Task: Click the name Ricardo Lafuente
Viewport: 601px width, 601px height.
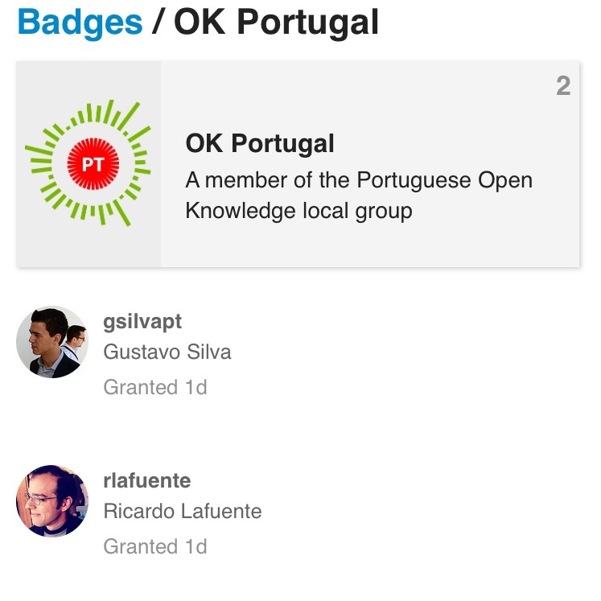Action: [183, 512]
